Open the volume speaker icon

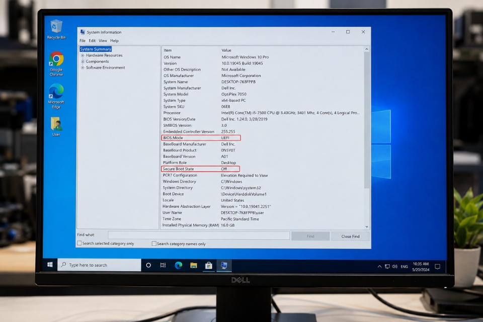pos(394,267)
